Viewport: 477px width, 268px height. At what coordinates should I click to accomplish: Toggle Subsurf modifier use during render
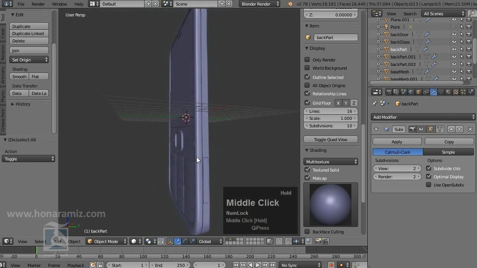tap(413, 129)
